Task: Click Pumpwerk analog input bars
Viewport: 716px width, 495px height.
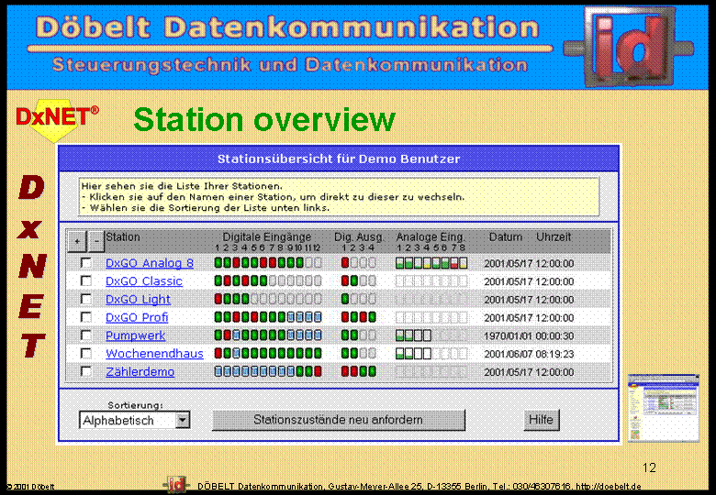Action: [431, 335]
